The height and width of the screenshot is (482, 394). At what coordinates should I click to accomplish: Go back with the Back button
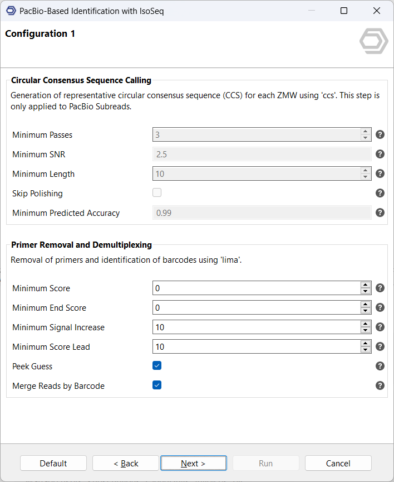tap(126, 463)
